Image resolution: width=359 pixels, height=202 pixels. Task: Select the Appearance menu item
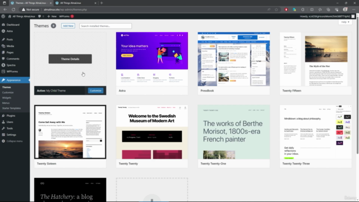[13, 80]
